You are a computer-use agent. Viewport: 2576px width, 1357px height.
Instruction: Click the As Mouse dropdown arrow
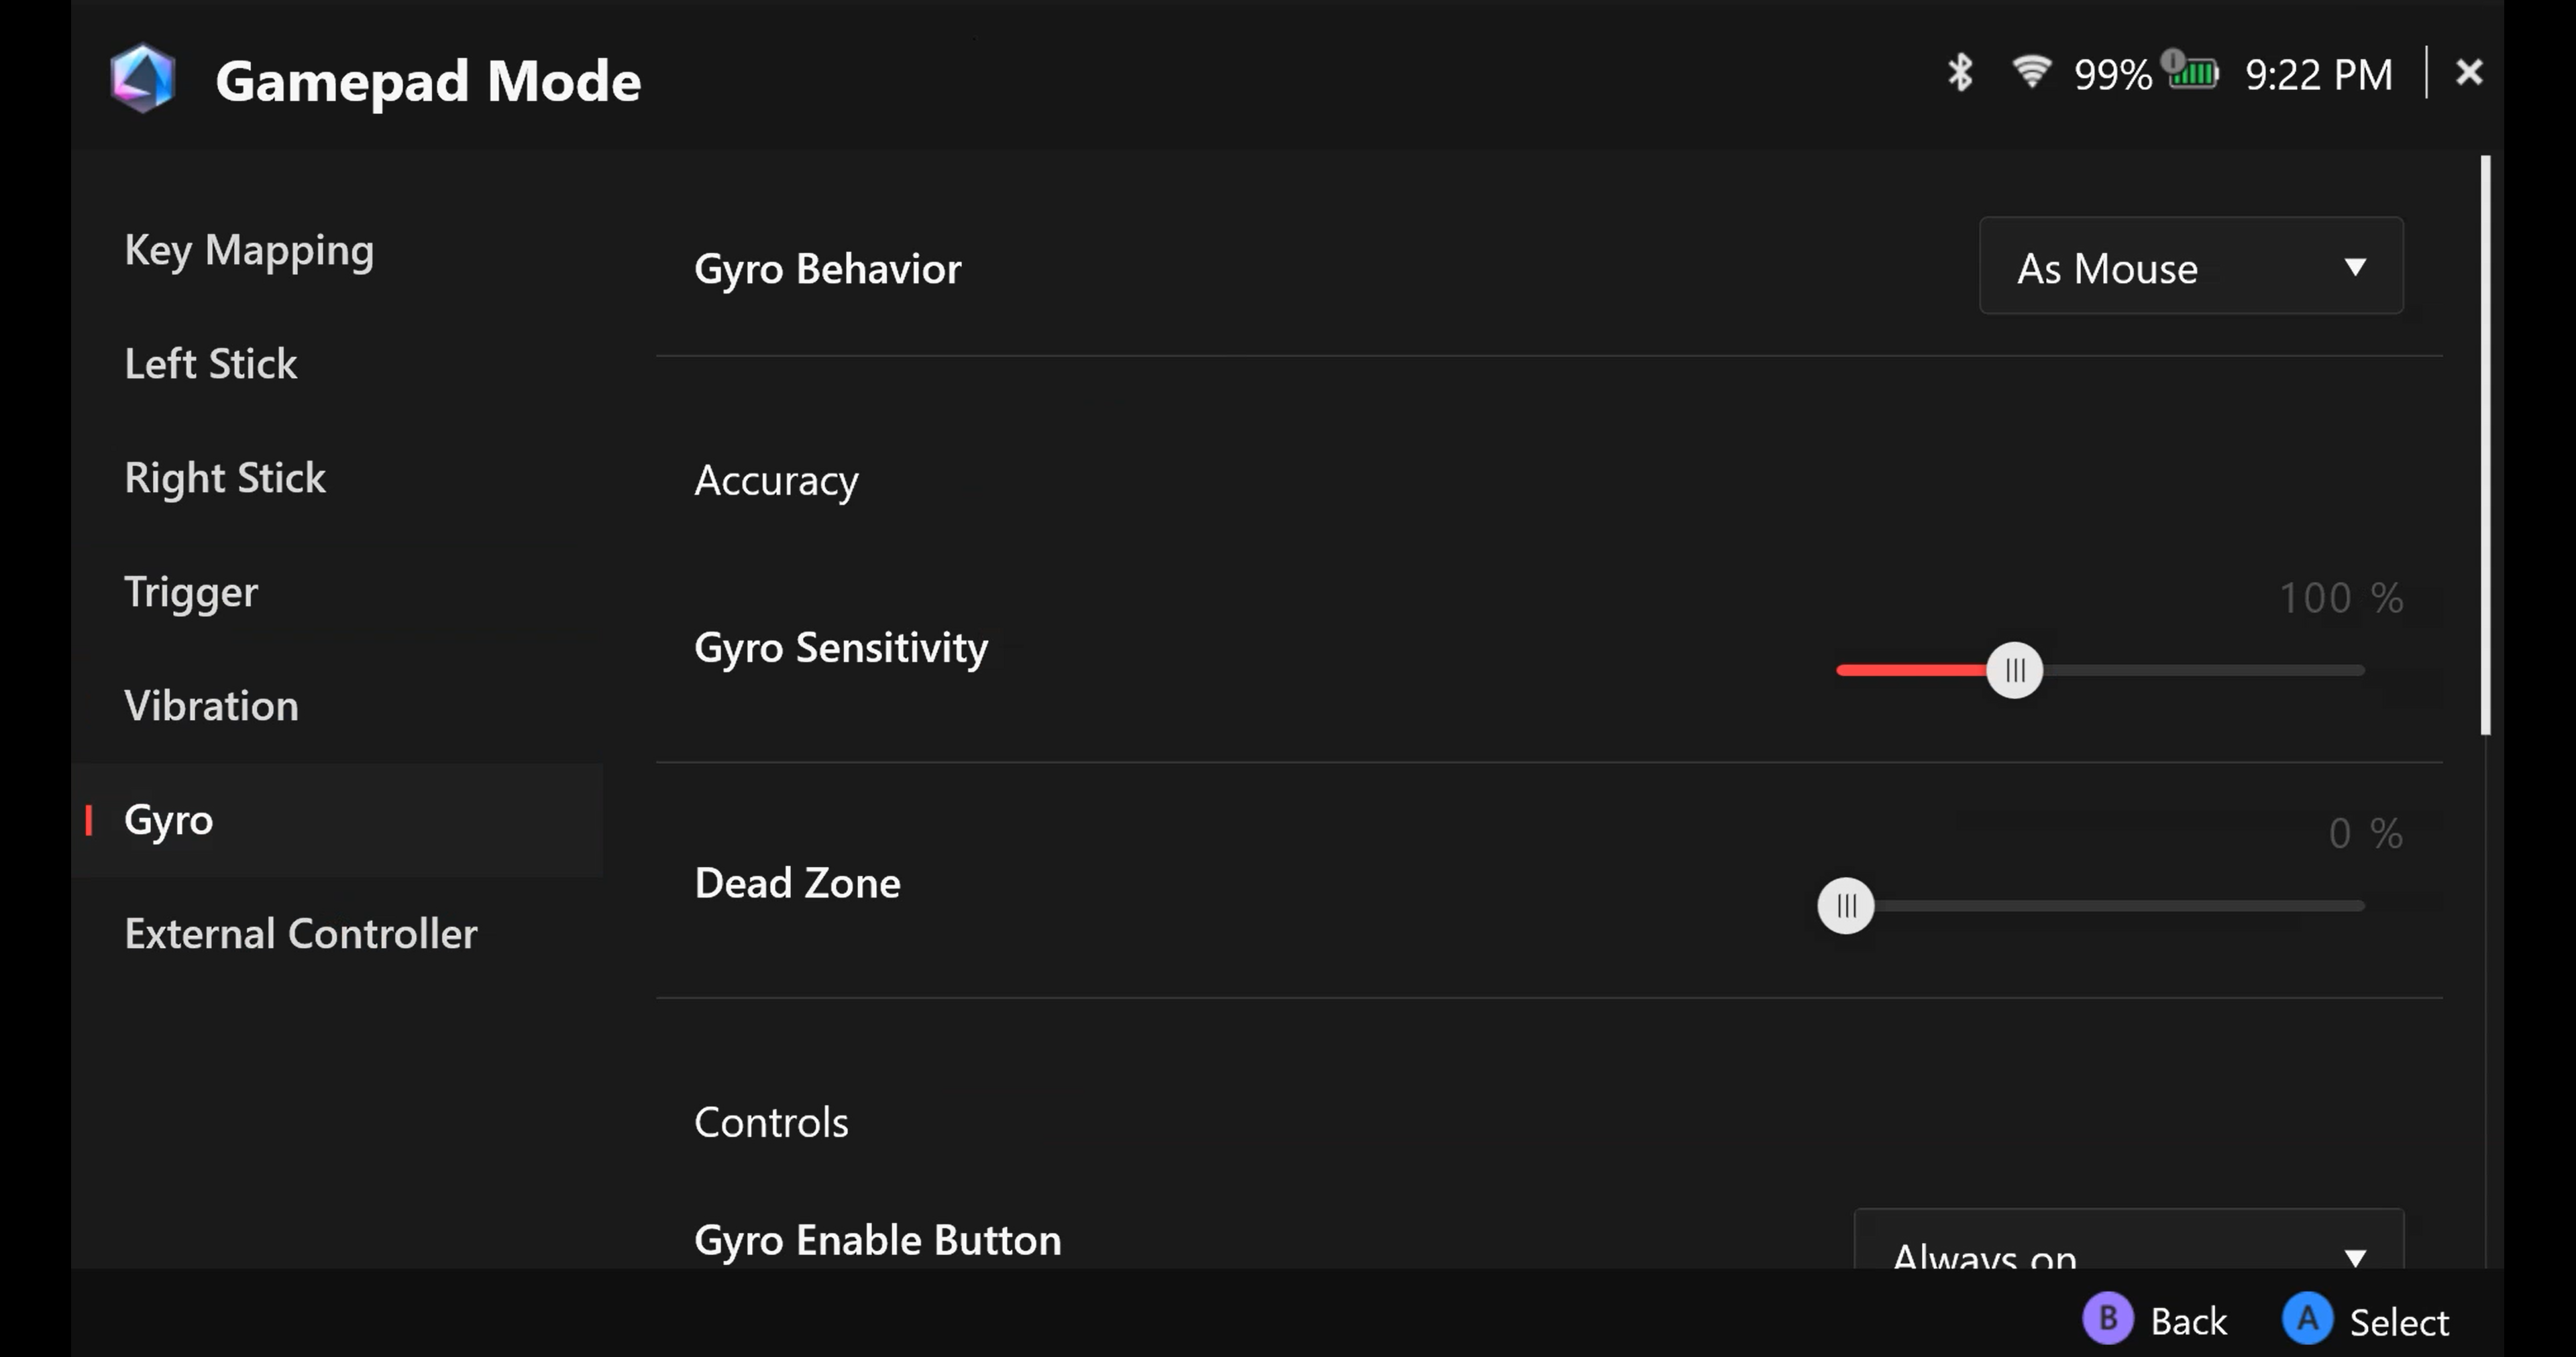2355,267
